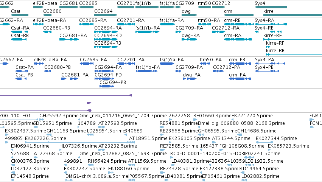
Task: Click the Syx4 gene label
Action: (260, 3)
